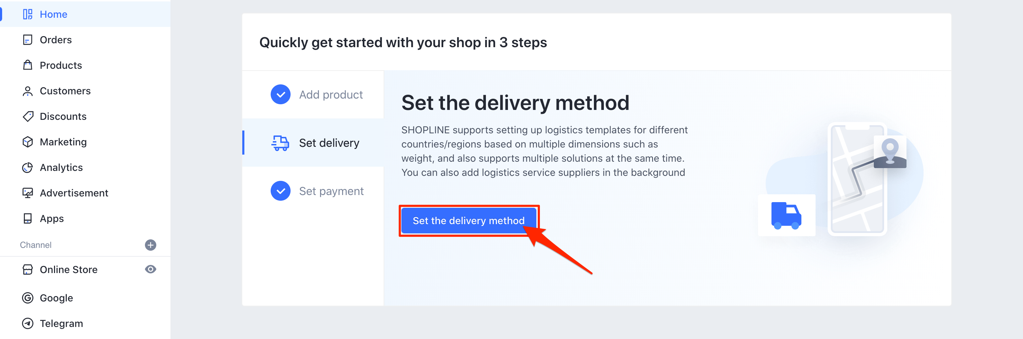Open the Apps menu item
The image size is (1023, 339).
(52, 218)
